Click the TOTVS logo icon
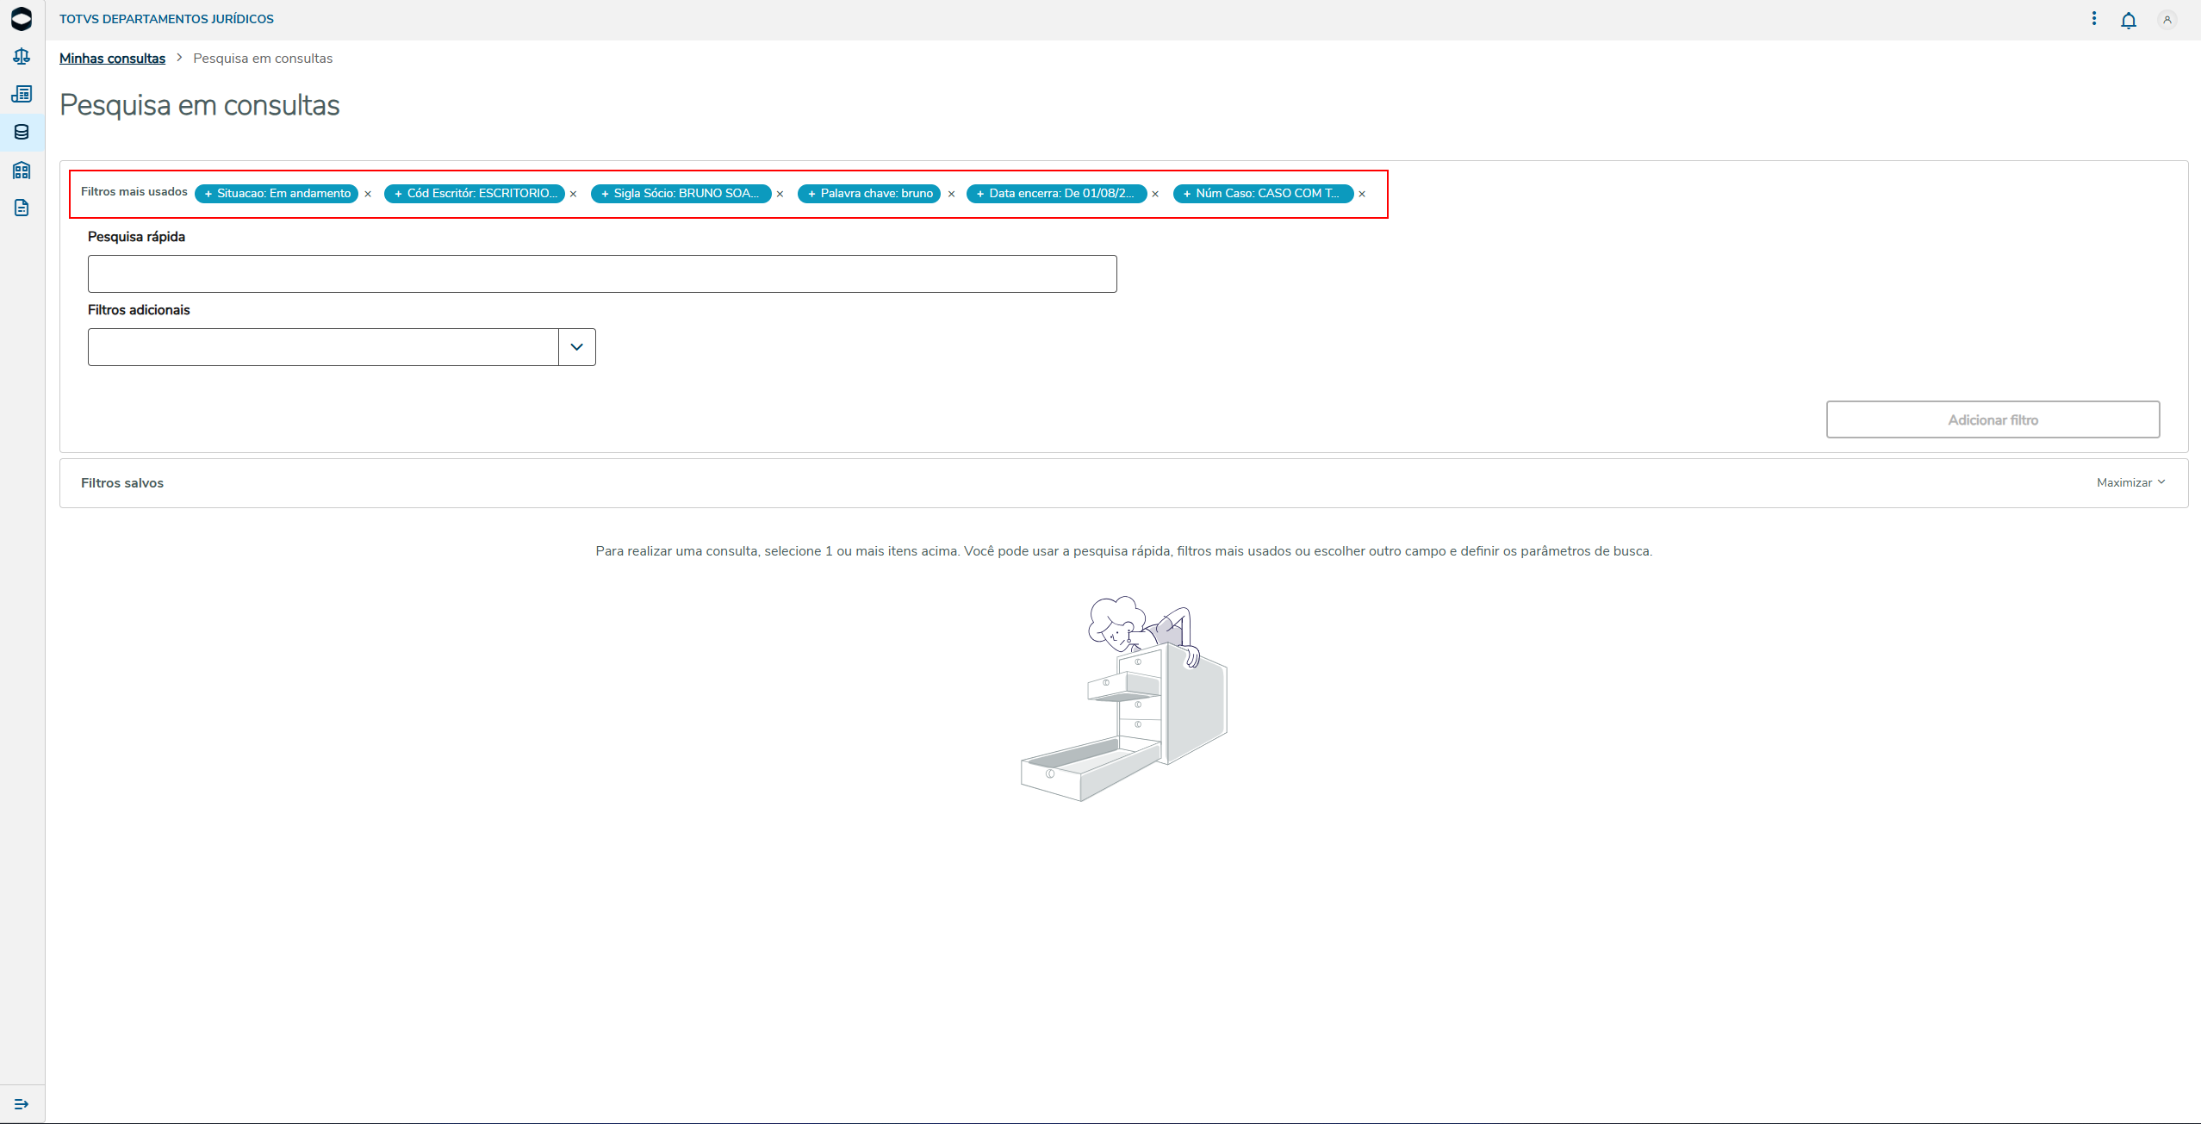This screenshot has width=2201, height=1124. (22, 19)
